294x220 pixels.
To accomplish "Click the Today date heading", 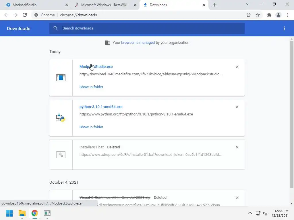I will coord(55,52).
